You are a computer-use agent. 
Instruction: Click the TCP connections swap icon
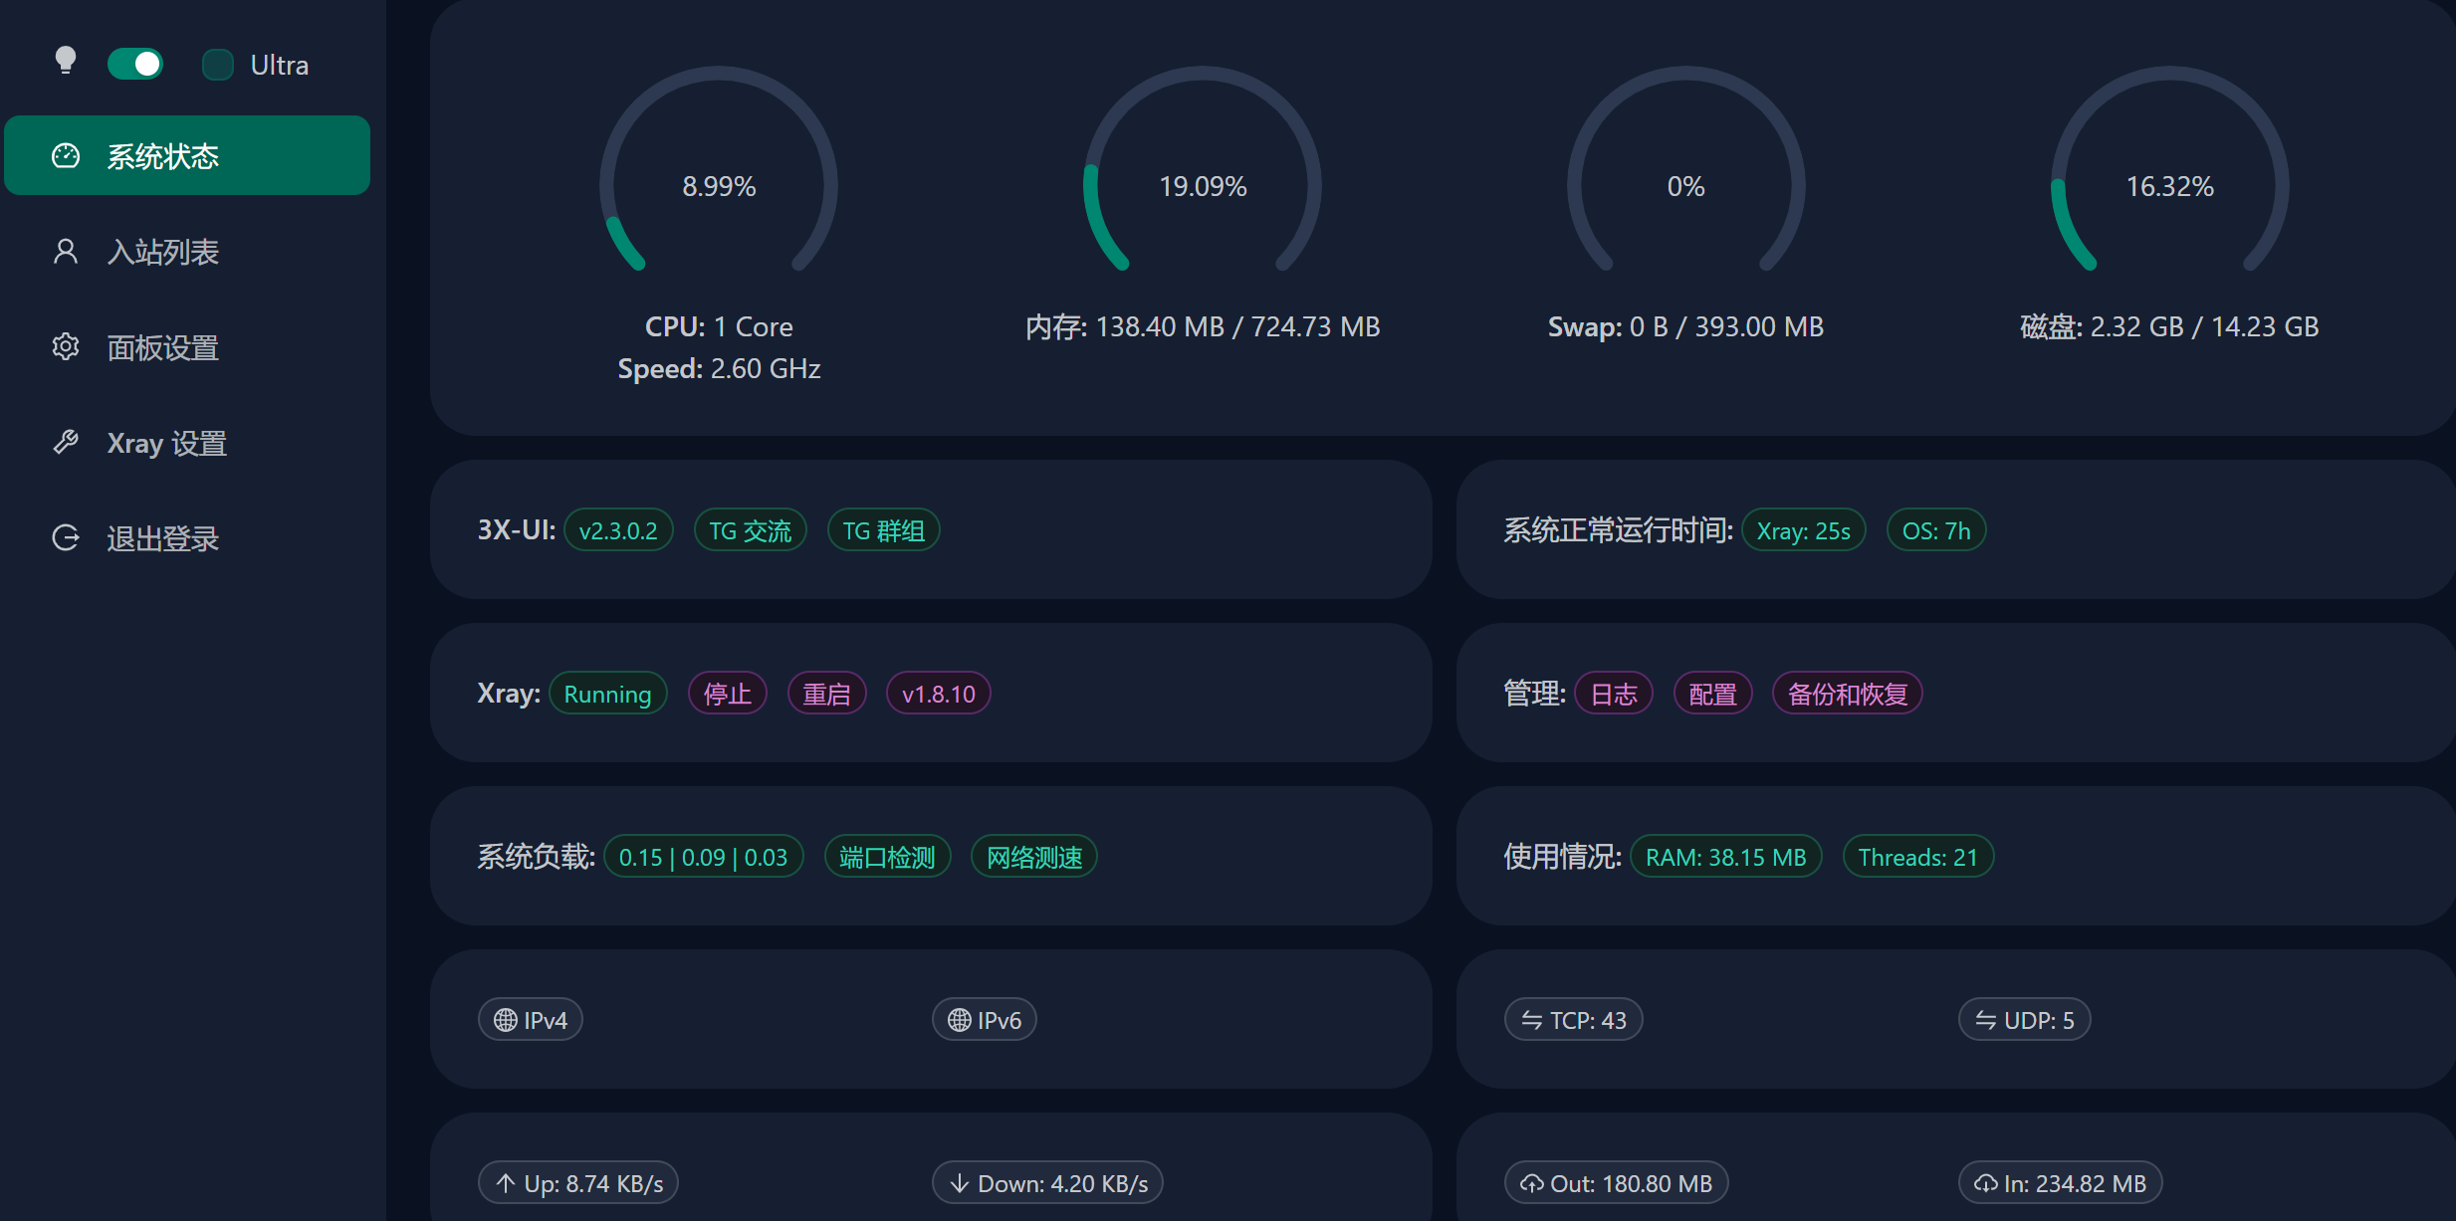pyautogui.click(x=1532, y=1020)
